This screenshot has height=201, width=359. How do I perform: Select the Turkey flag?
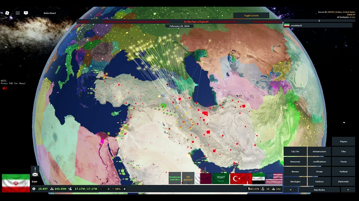pos(238,179)
